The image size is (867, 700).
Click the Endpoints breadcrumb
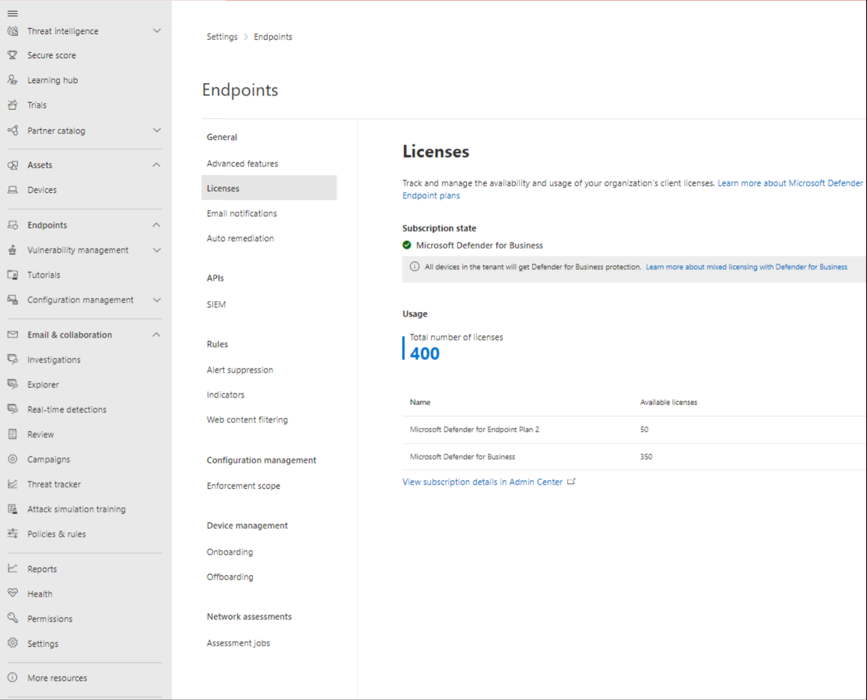tap(273, 37)
